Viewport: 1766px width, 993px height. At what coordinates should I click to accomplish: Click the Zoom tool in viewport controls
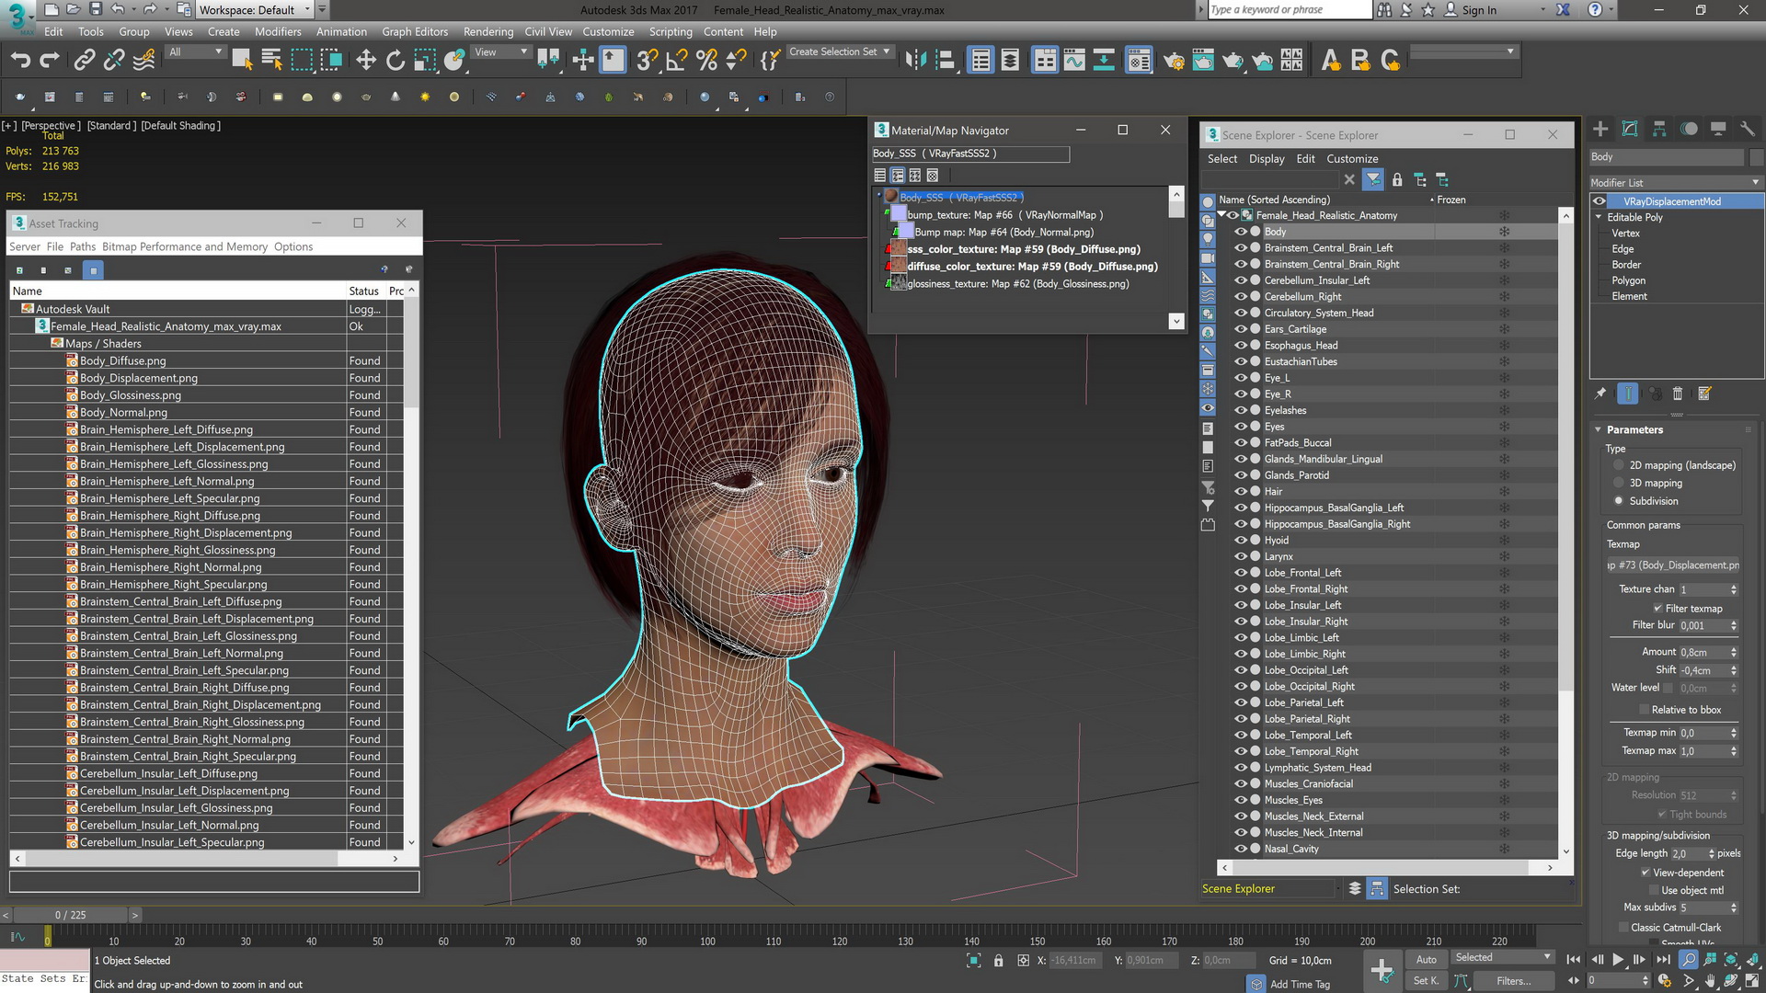coord(1688,959)
